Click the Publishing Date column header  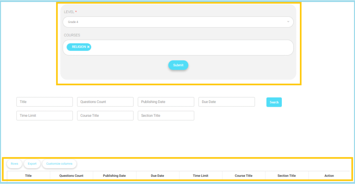tap(114, 176)
